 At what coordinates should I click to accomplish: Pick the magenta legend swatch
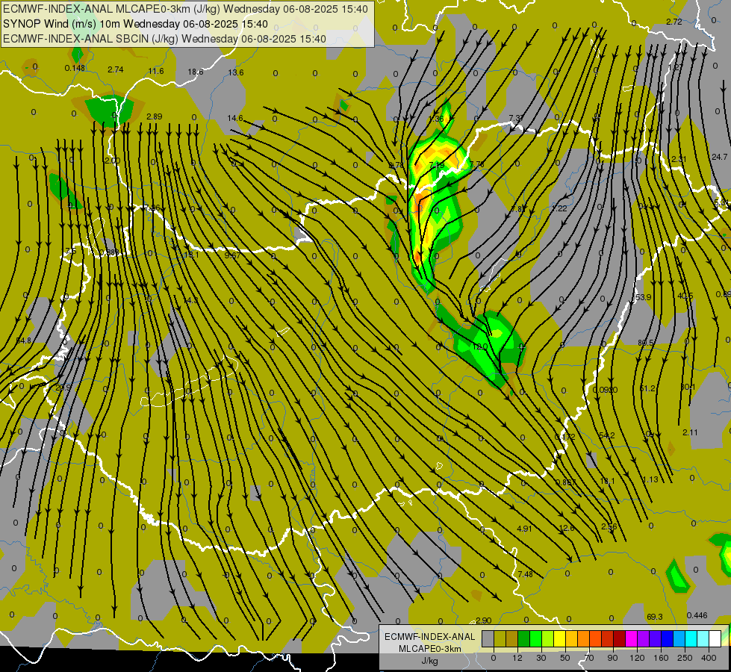pos(631,639)
